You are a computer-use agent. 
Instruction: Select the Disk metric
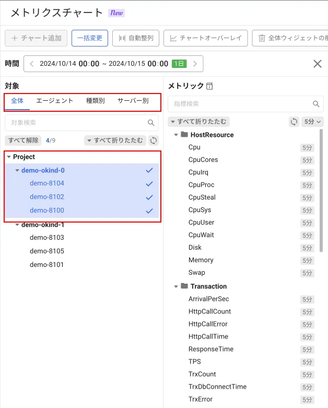coord(195,247)
